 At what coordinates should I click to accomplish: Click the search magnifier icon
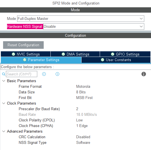[4, 74]
